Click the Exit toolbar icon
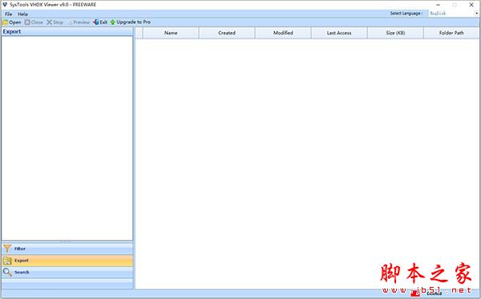 (95, 22)
